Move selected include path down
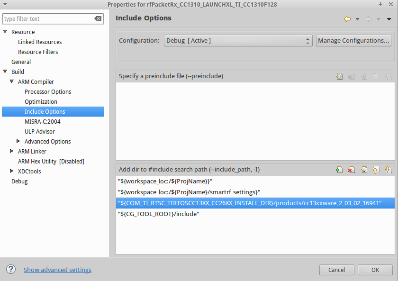Screen dimensions: 398x281 [388, 170]
